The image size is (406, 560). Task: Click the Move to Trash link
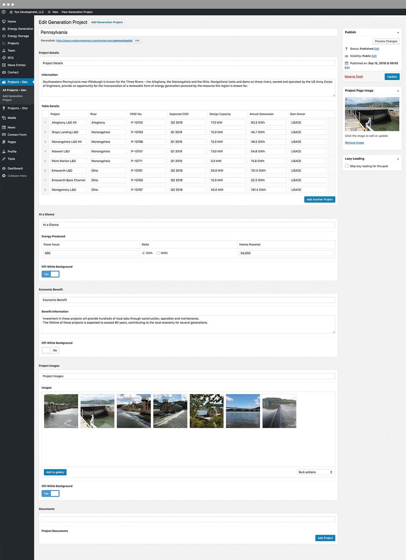(354, 77)
